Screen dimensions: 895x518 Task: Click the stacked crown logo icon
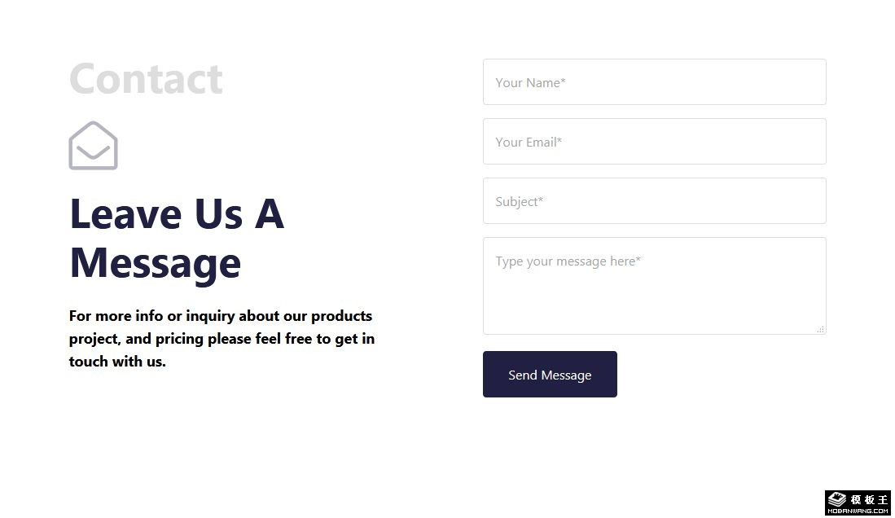[x=838, y=499]
